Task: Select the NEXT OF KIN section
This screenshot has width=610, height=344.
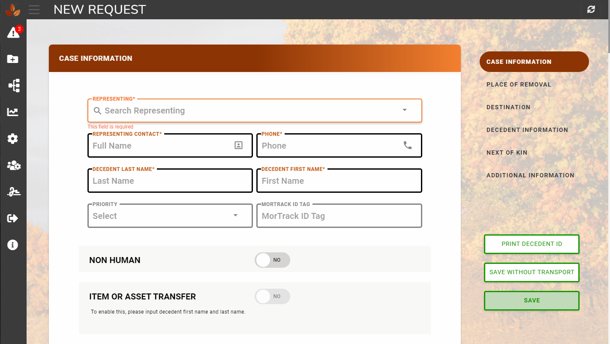Action: [x=507, y=153]
